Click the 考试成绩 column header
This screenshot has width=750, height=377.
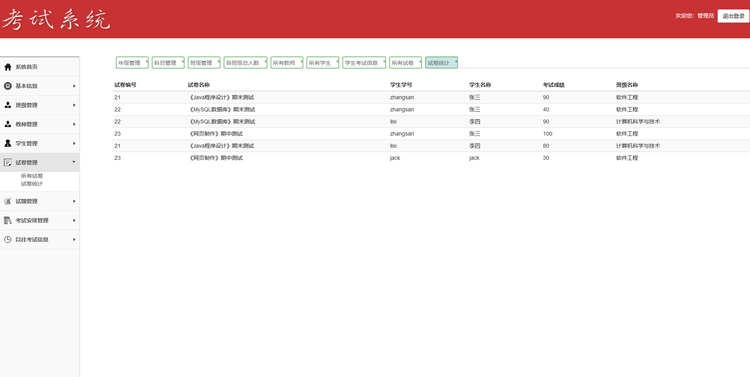pos(554,85)
